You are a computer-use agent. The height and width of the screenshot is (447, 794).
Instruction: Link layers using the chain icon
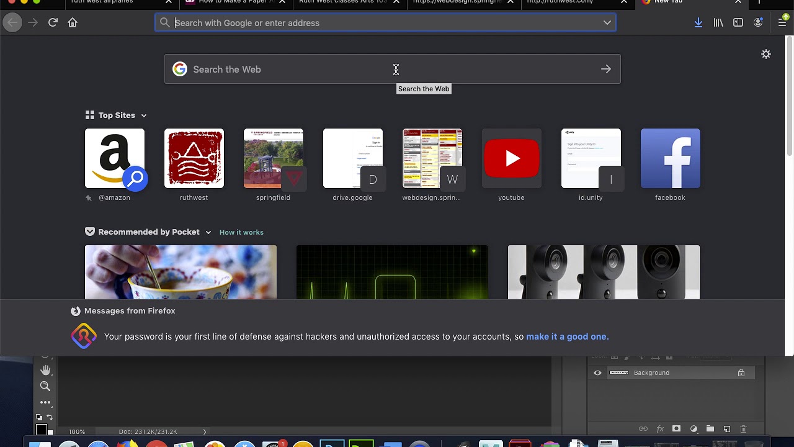tap(643, 429)
